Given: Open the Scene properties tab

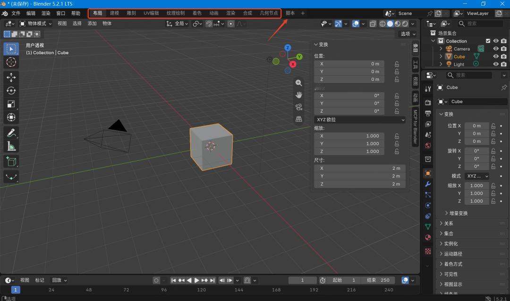Looking at the screenshot, I should 428,135.
